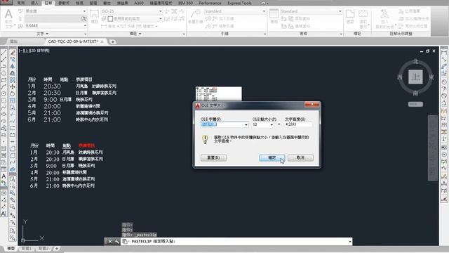Open the text style dropdown in 文字 panel
Image resolution: width=449 pixels, height=253 pixels.
tap(84, 11)
